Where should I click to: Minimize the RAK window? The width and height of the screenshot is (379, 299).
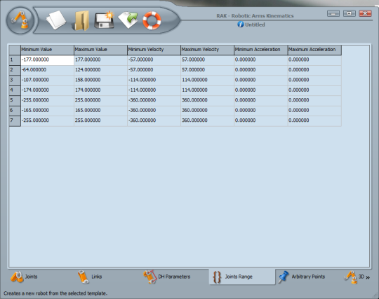[x=333, y=13]
